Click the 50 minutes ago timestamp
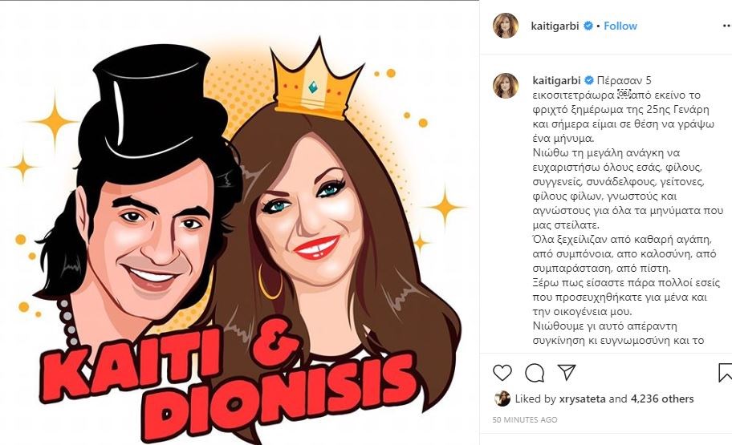This screenshot has height=445, width=732. pos(525,420)
